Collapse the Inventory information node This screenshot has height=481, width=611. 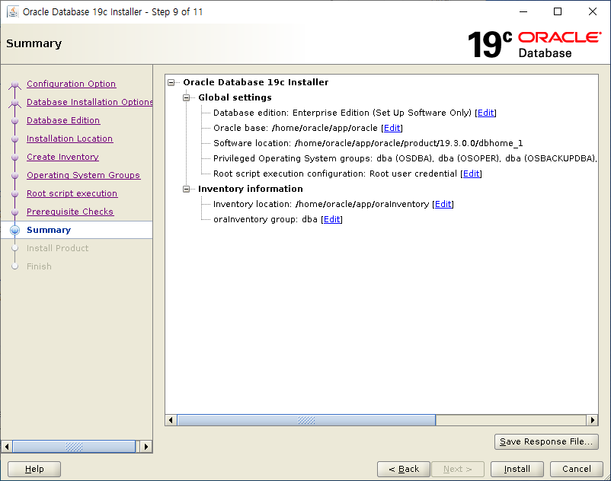point(186,190)
